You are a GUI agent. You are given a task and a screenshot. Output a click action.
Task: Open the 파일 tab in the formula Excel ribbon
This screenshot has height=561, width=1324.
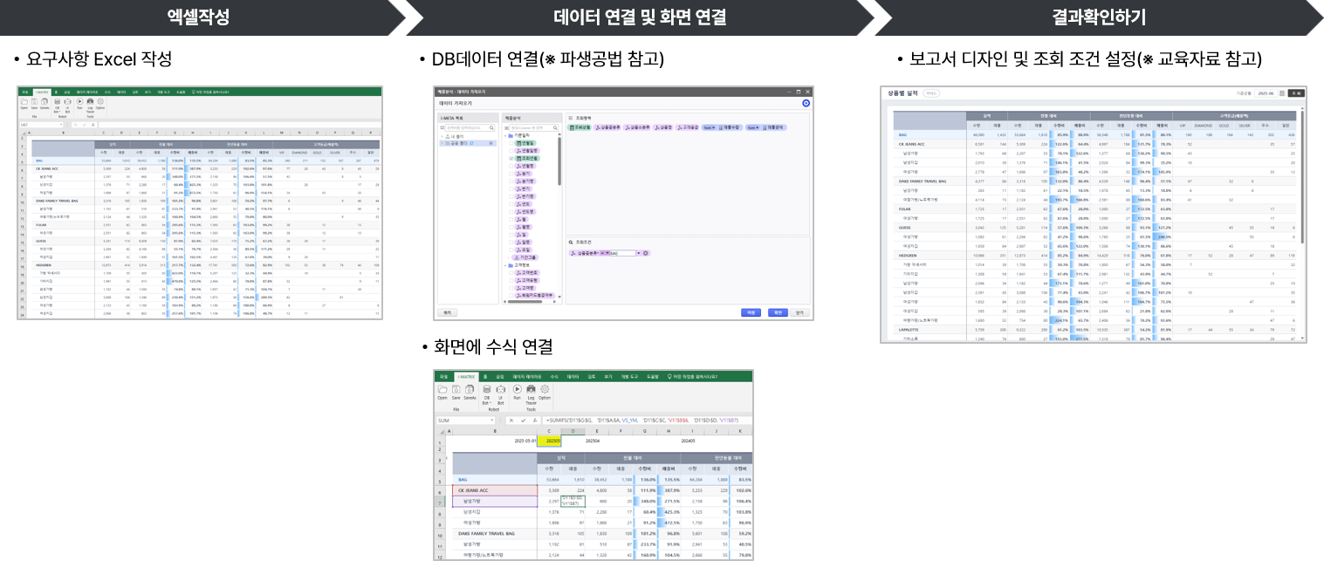(443, 376)
